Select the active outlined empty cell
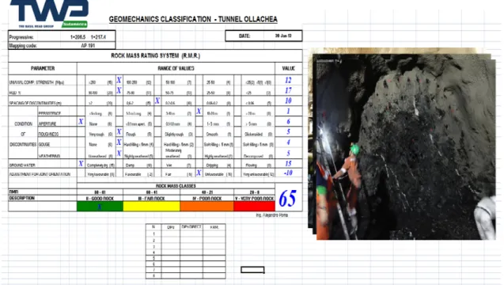504x285 pixels. pos(252,269)
